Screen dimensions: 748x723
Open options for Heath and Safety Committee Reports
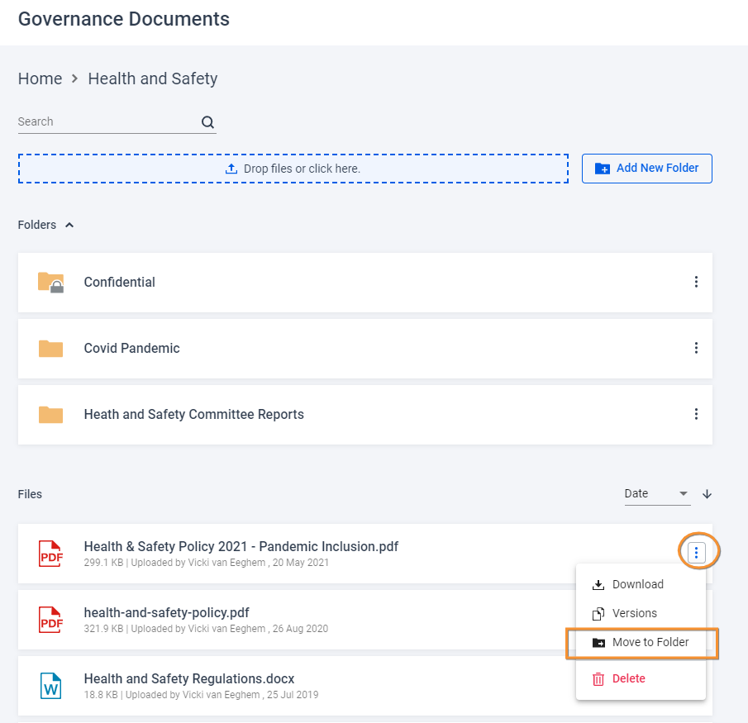pyautogui.click(x=696, y=414)
